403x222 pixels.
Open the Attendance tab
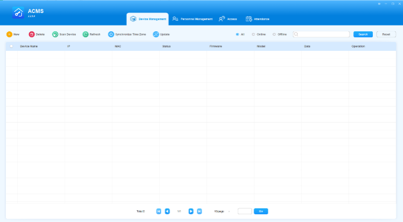point(258,19)
